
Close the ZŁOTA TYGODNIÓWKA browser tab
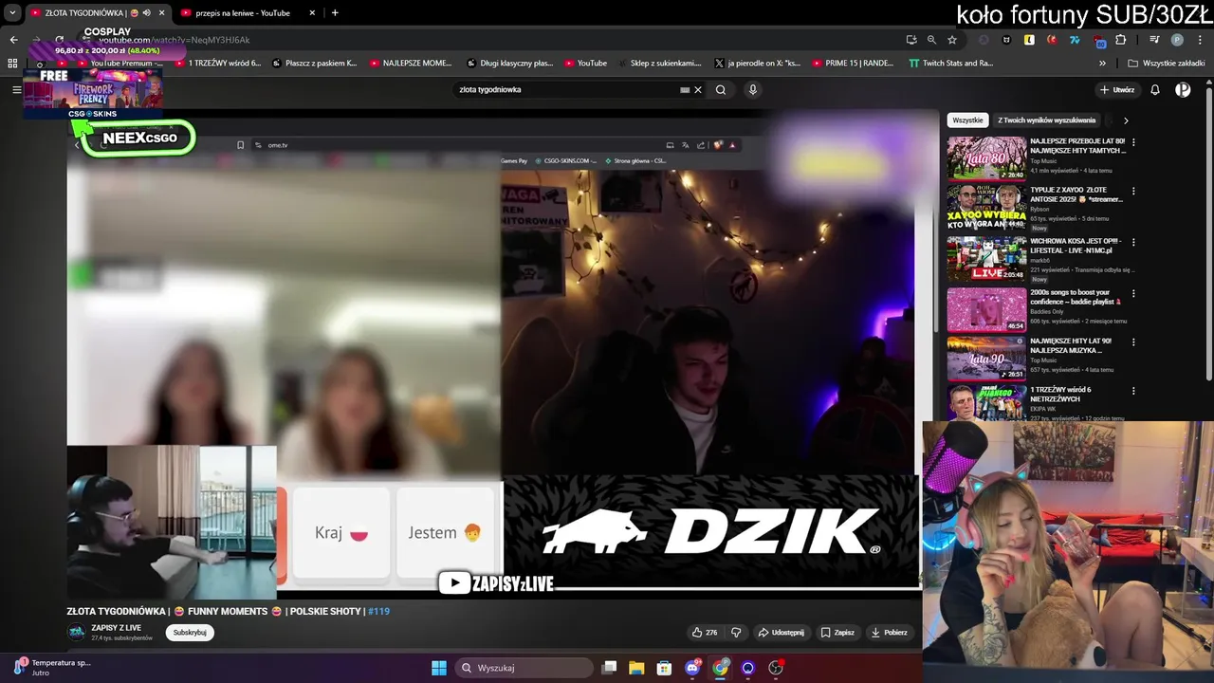162,13
